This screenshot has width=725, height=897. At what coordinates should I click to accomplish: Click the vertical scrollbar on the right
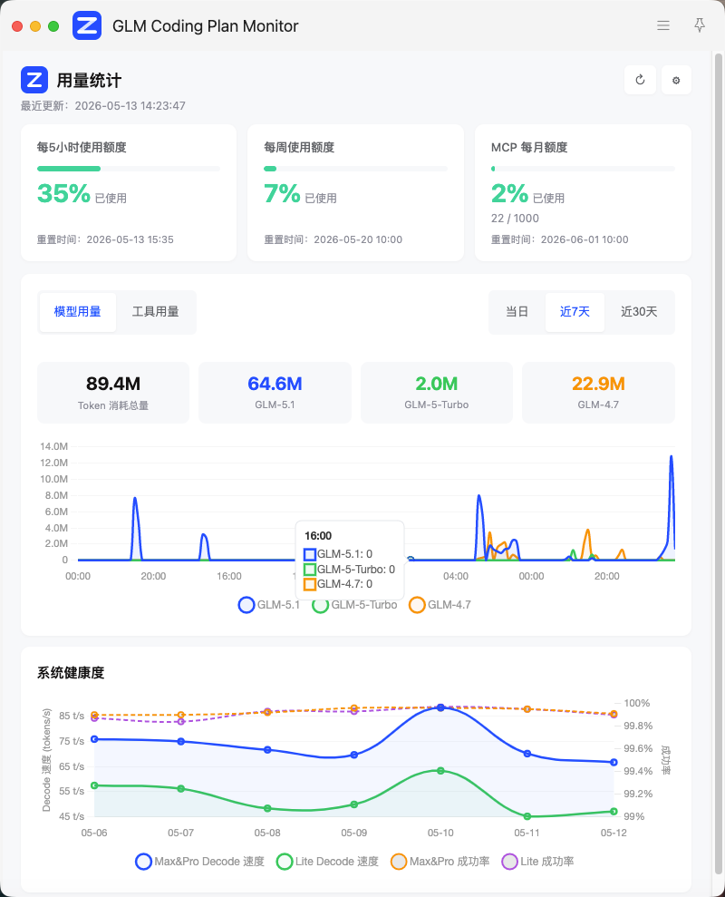click(718, 463)
